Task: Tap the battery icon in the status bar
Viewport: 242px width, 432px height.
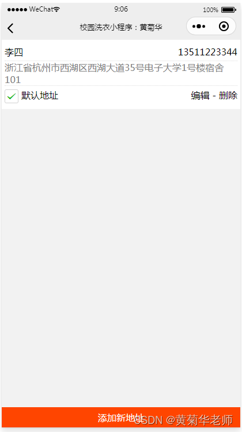Action: coord(229,10)
